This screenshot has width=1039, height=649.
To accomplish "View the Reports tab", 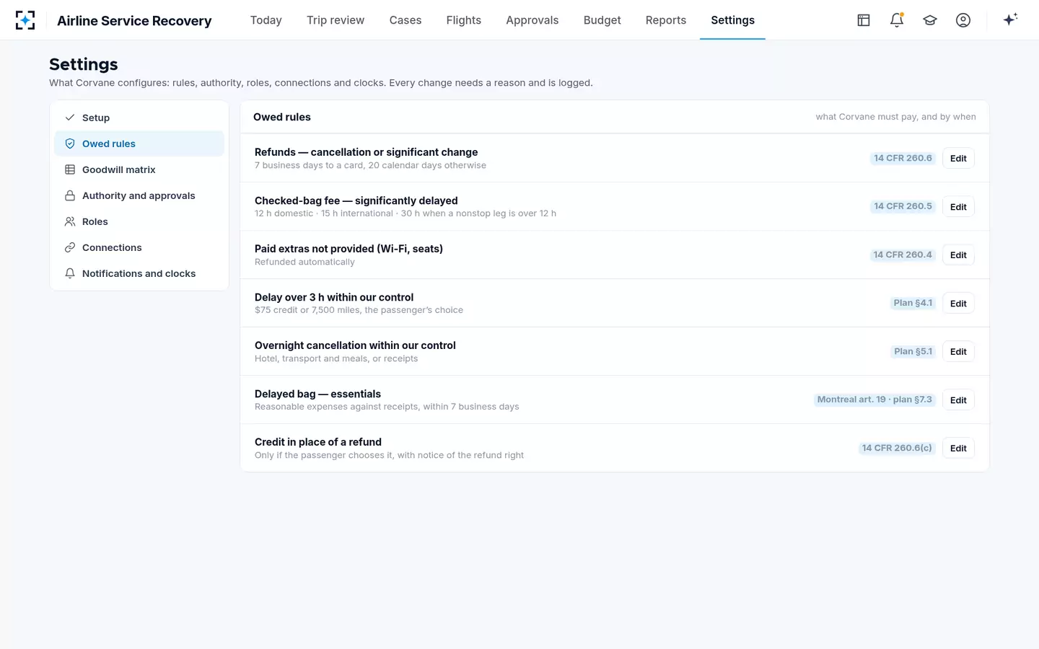I will pos(666,20).
